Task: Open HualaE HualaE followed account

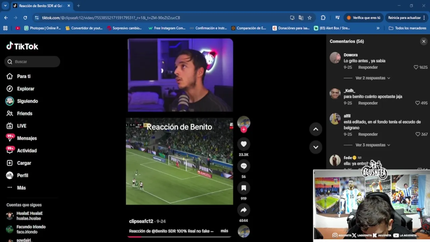Action: (30, 216)
